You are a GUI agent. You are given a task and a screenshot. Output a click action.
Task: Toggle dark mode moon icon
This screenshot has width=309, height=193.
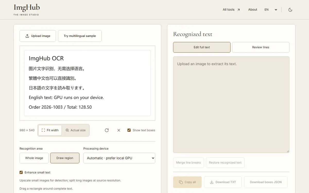pos(290,10)
